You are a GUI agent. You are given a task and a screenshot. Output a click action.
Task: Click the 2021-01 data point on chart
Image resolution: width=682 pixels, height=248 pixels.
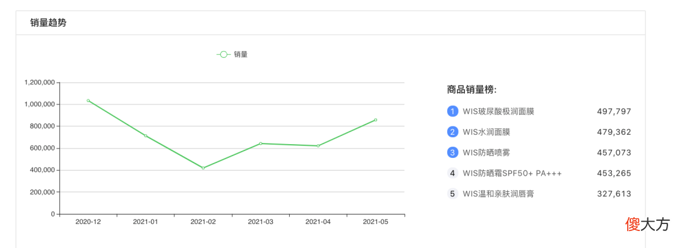[x=146, y=136]
